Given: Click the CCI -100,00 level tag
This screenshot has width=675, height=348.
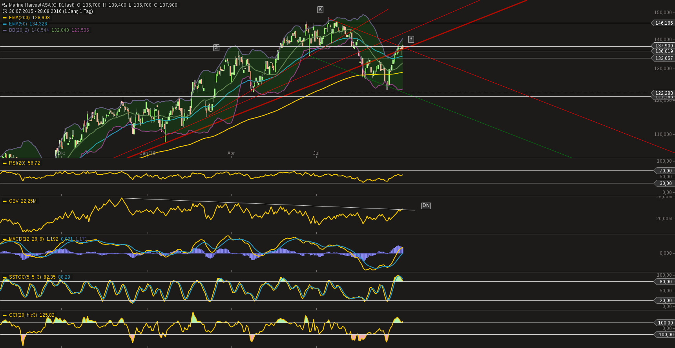Looking at the screenshot, I should pyautogui.click(x=665, y=335).
